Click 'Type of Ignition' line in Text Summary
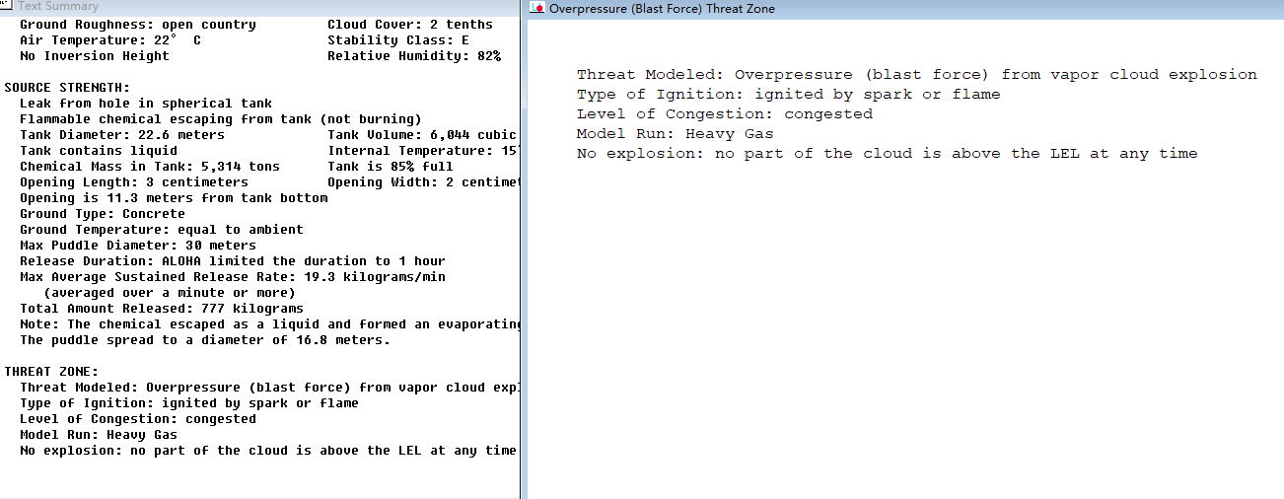The image size is (1284, 499). 189,403
